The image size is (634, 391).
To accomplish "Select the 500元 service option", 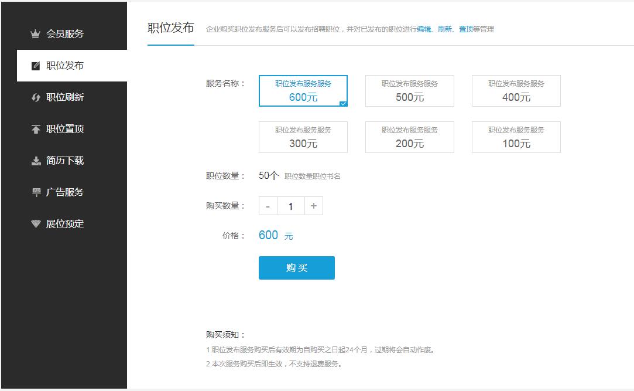I will click(x=409, y=90).
